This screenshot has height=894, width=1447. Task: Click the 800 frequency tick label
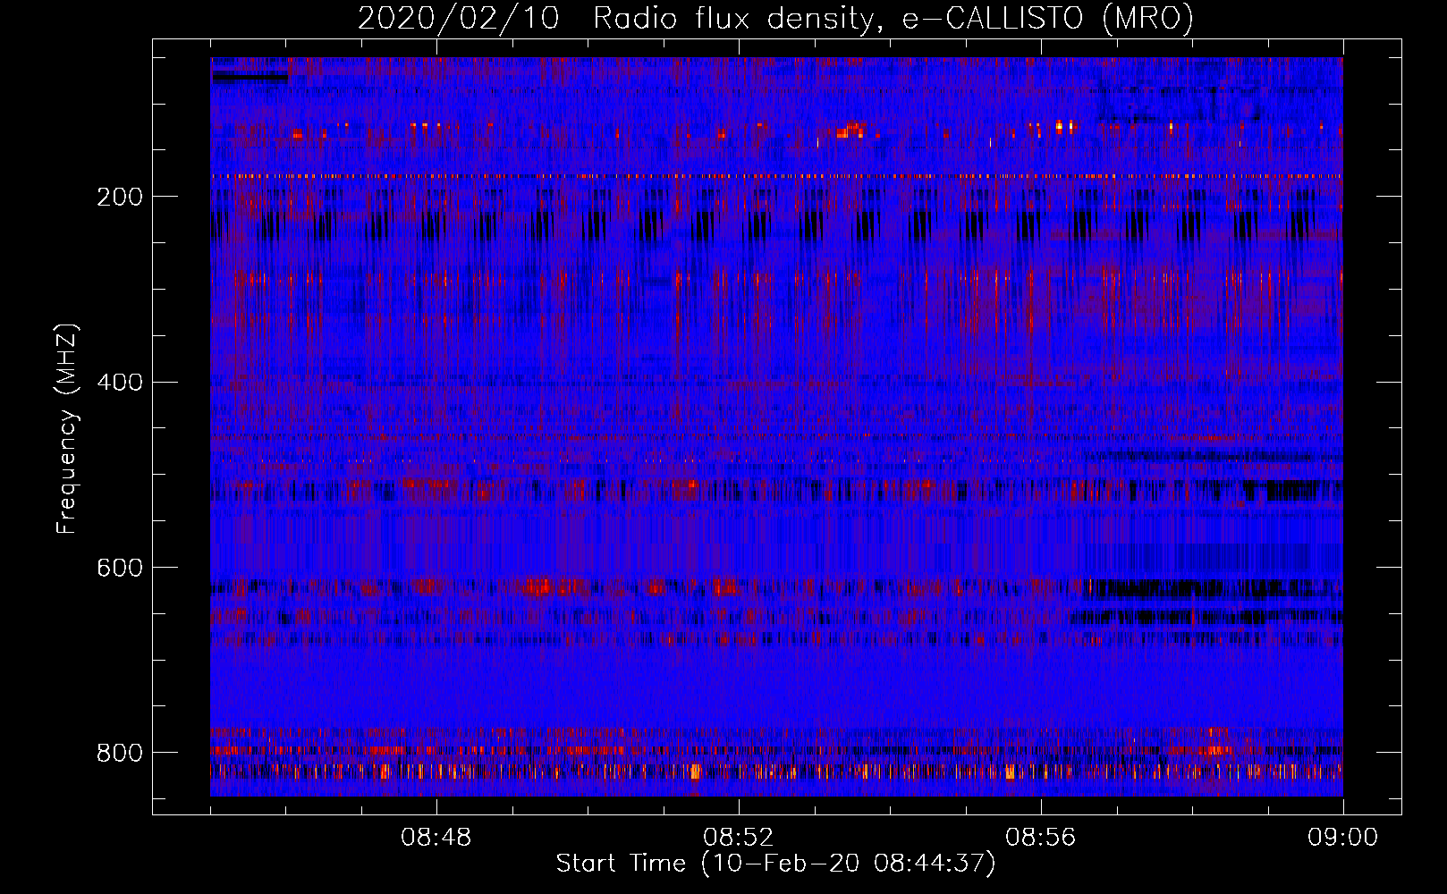point(119,753)
